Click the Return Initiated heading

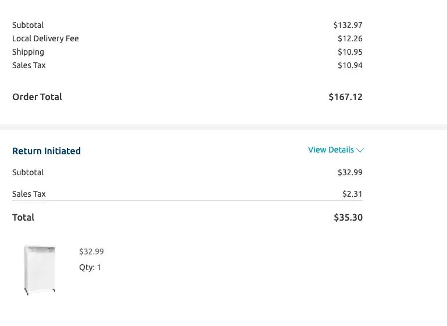pos(47,151)
